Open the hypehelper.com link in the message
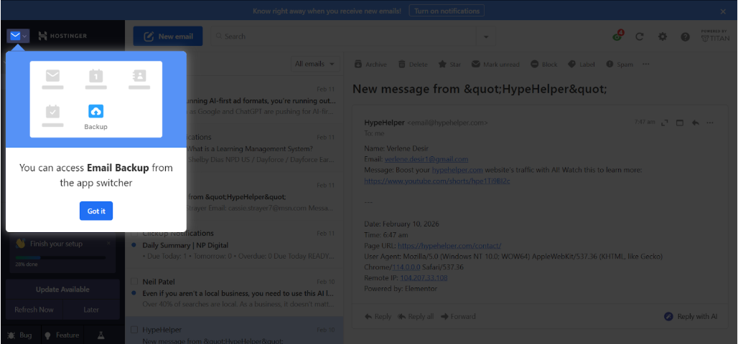The width and height of the screenshot is (738, 344). click(x=457, y=170)
